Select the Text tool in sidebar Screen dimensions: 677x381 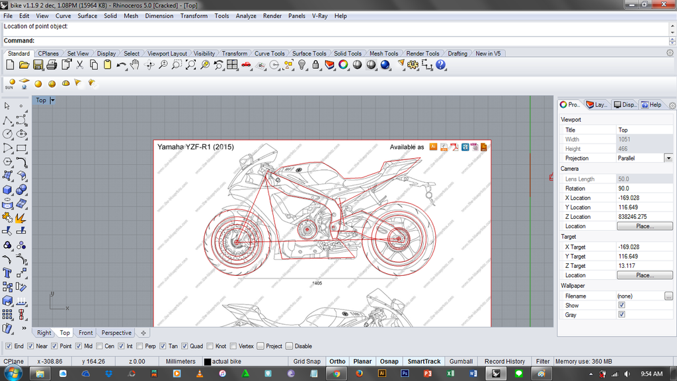(7, 273)
